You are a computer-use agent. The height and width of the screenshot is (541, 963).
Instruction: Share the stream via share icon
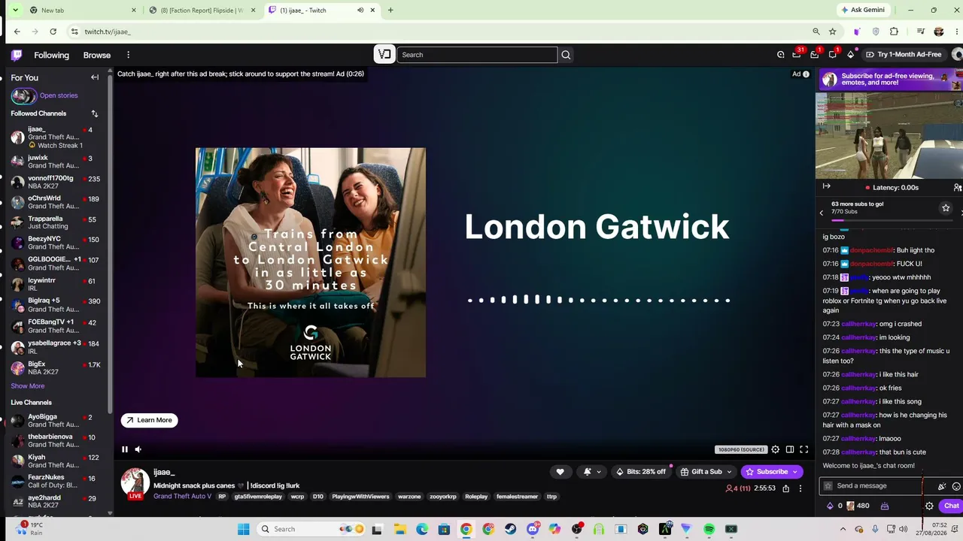pos(786,488)
